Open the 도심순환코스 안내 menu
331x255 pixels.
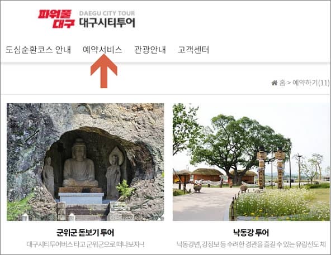38,50
